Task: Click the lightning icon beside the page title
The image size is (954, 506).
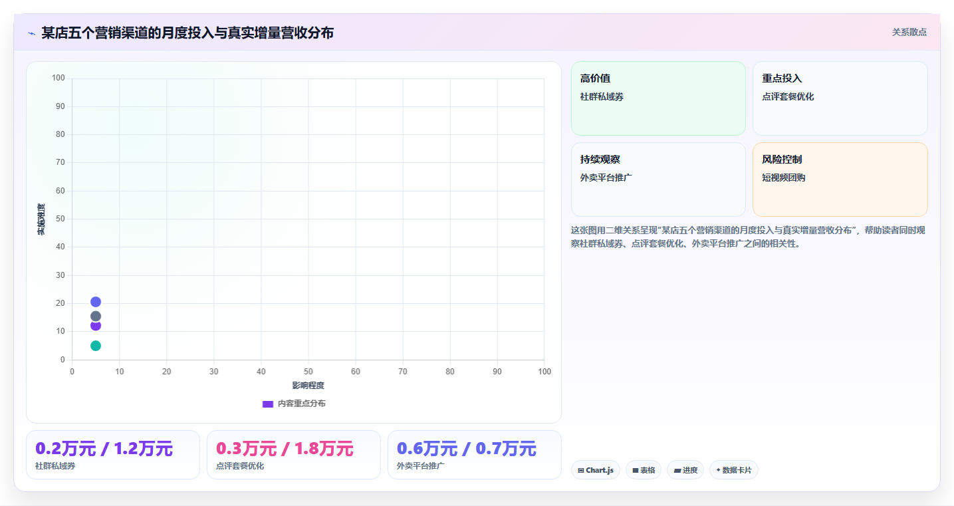Action: point(31,33)
